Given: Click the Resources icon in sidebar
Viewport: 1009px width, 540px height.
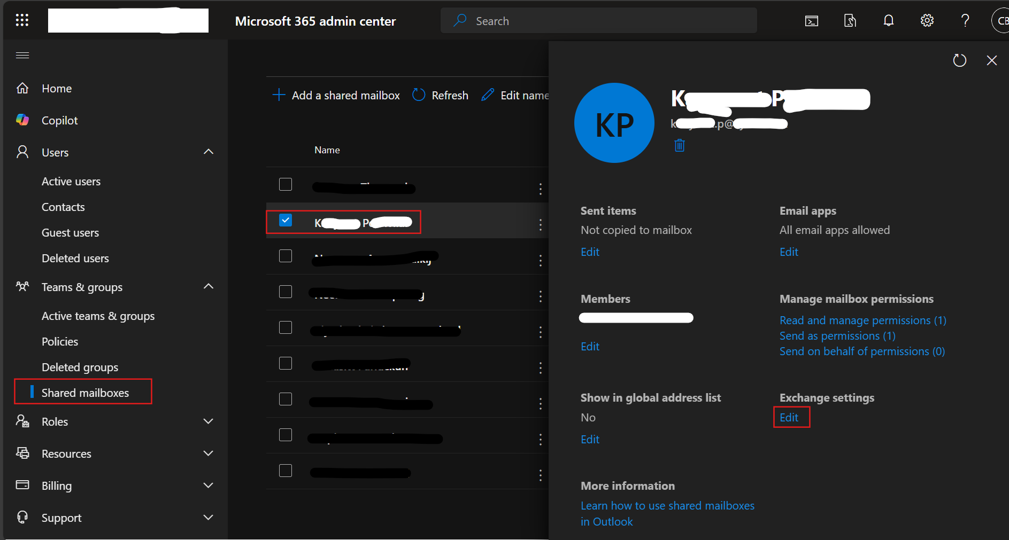Looking at the screenshot, I should point(22,453).
